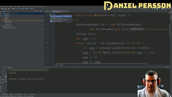Expand the .idea folder
Viewport: 172px width, 97px height.
pyautogui.click(x=4, y=15)
